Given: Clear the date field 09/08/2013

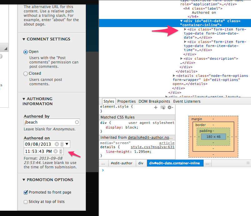Looking at the screenshot, I should click(57, 144).
